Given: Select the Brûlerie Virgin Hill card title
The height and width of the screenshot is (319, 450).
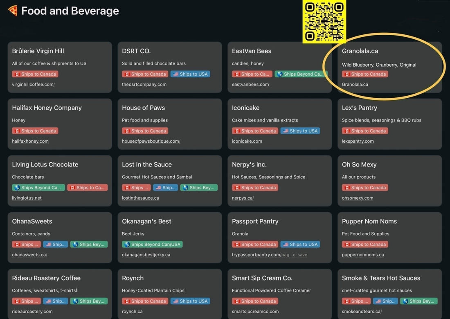Looking at the screenshot, I should [x=38, y=51].
